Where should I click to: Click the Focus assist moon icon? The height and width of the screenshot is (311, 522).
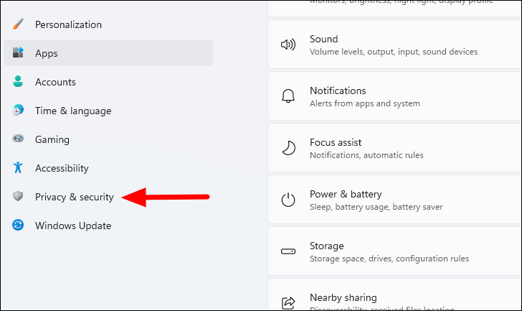click(x=288, y=148)
